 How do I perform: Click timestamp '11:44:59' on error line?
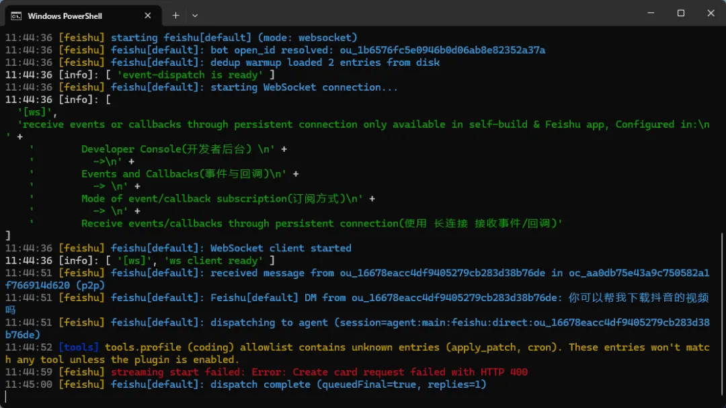29,372
